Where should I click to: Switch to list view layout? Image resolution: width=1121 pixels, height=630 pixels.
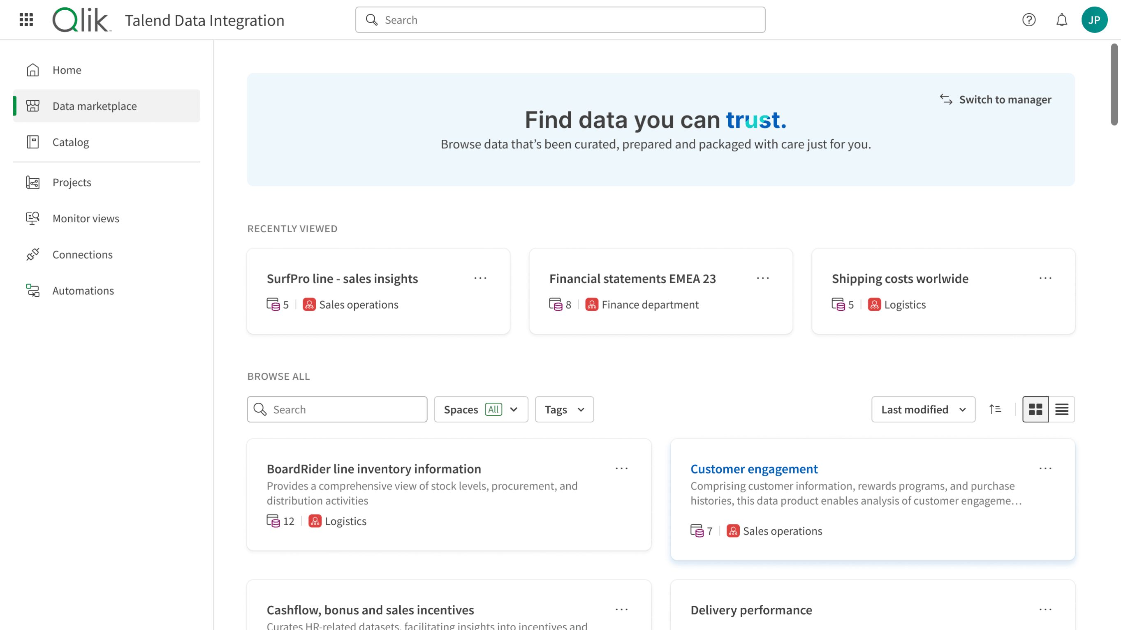1061,409
